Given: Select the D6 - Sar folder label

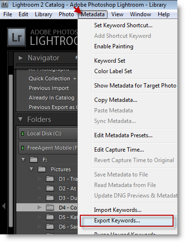Looking at the screenshot, I should pos(68,227).
